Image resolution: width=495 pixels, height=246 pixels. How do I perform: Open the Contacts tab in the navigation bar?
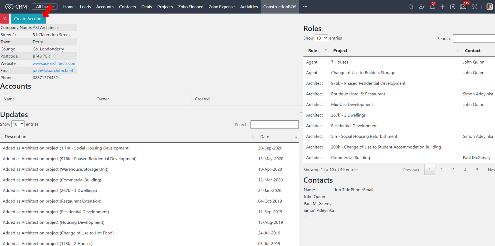tap(127, 7)
